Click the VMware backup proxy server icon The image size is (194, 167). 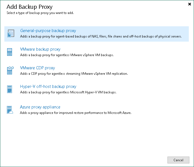pyautogui.click(x=10, y=52)
